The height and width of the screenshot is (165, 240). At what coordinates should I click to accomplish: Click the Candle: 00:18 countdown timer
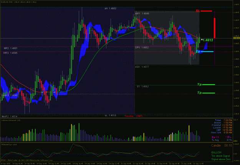point(222,145)
